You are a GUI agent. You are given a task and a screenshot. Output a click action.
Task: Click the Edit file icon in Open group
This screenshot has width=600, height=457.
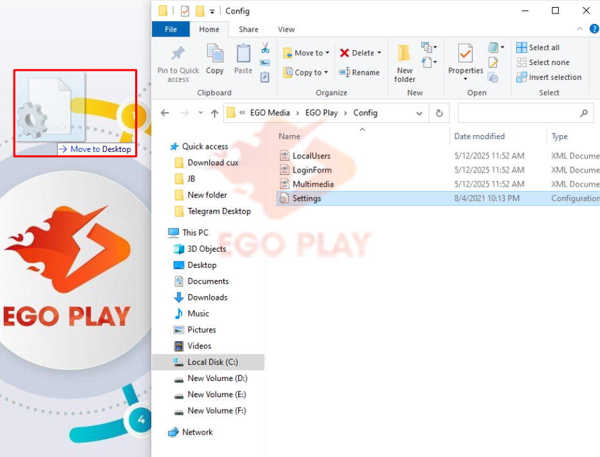click(x=493, y=62)
